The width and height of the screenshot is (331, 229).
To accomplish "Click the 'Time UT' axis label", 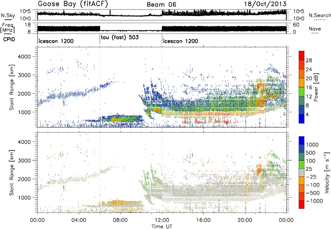I will click(x=162, y=226).
